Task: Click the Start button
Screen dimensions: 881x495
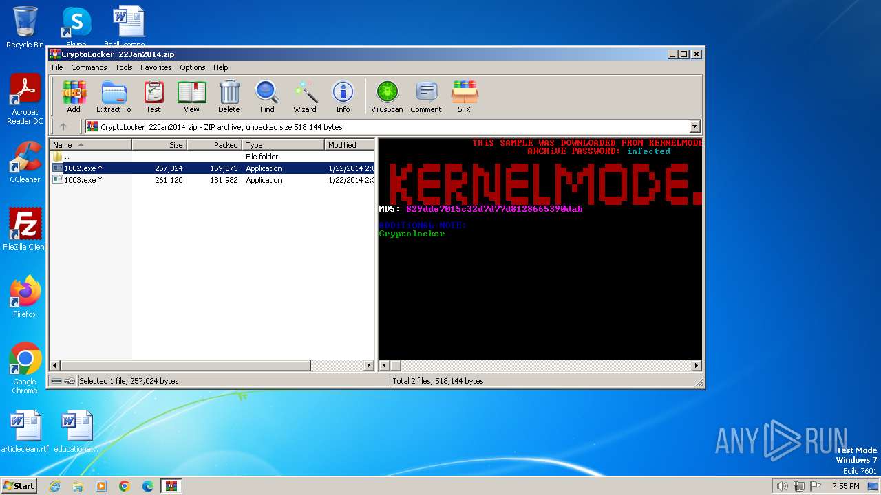Action: tap(19, 486)
